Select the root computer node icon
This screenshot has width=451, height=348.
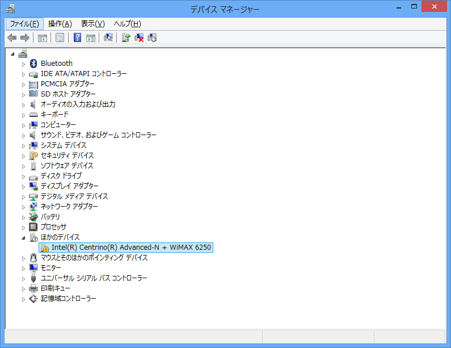(23, 53)
